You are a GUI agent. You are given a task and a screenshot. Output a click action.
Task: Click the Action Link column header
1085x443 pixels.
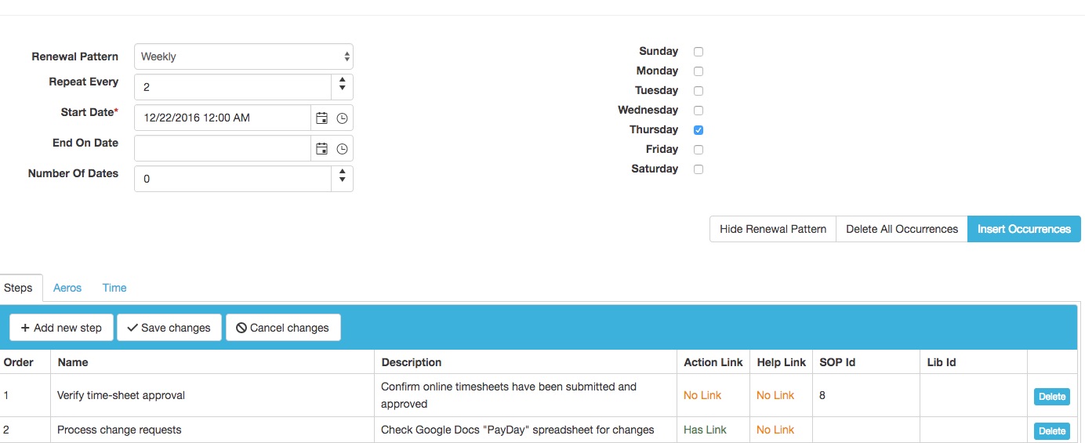tap(713, 362)
